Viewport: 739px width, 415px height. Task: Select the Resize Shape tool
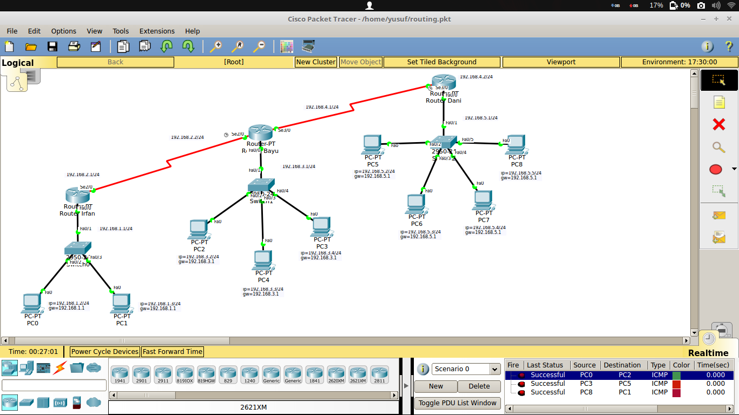(718, 190)
